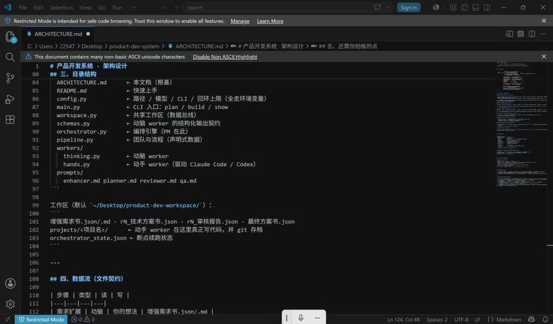553x324 pixels.
Task: Click the ARCHITECTURE.md breadcrumb segment
Action: tap(199, 46)
